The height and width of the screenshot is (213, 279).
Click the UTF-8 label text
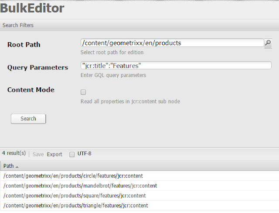[84, 153]
